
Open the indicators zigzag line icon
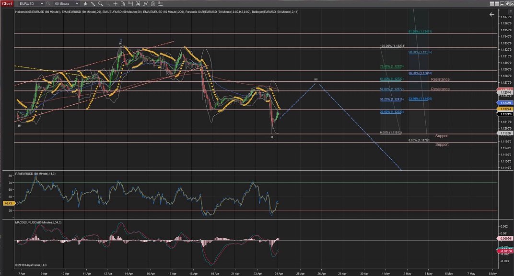(x=145, y=4)
